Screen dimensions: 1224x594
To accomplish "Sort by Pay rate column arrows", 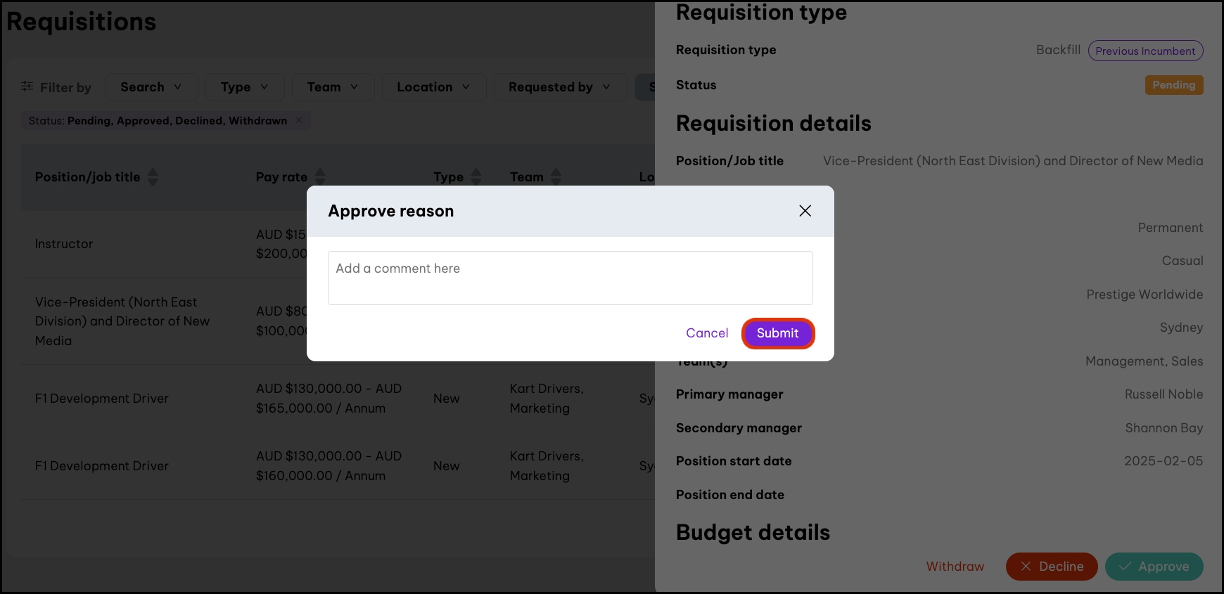I will 320,177.
